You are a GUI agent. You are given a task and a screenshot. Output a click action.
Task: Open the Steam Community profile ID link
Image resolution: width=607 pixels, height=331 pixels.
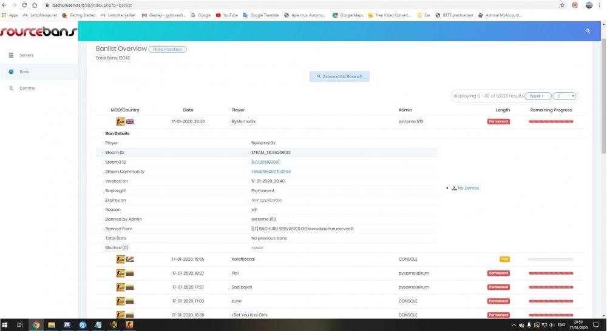(271, 172)
